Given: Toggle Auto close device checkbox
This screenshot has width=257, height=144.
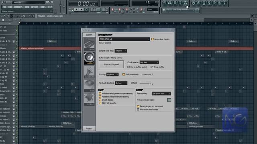Looking at the screenshot, I should (x=153, y=39).
